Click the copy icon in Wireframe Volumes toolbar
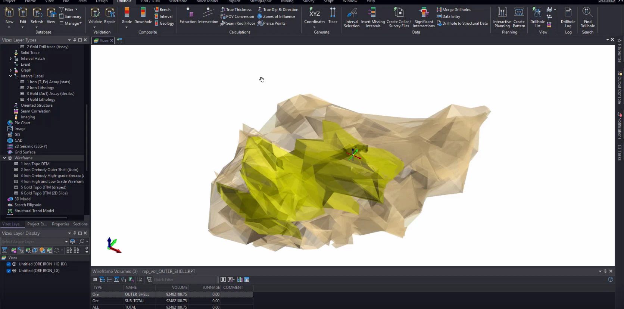This screenshot has width=624, height=309. tap(140, 280)
